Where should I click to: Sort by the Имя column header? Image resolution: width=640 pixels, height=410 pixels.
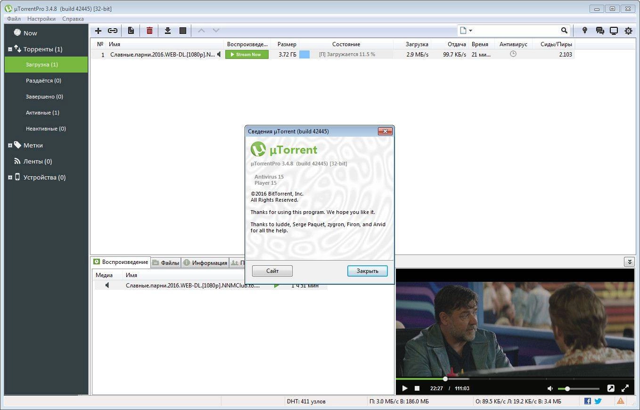pos(164,44)
